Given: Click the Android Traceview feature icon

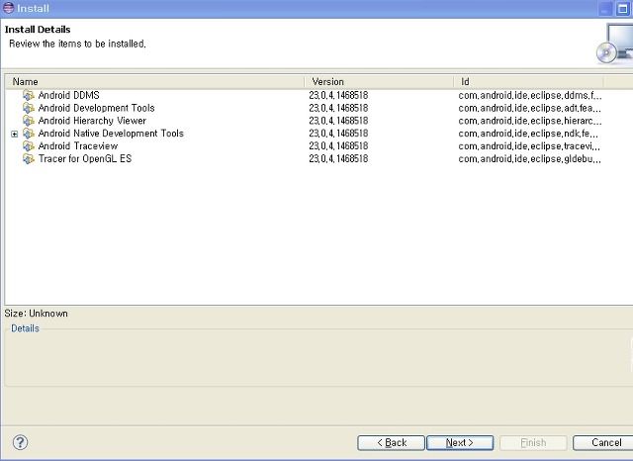Looking at the screenshot, I should pos(29,146).
